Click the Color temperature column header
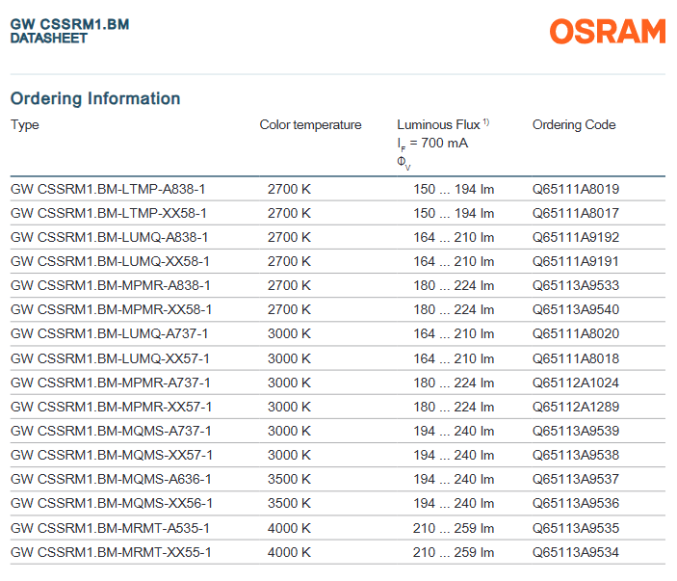The height and width of the screenshot is (581, 677). click(x=310, y=125)
